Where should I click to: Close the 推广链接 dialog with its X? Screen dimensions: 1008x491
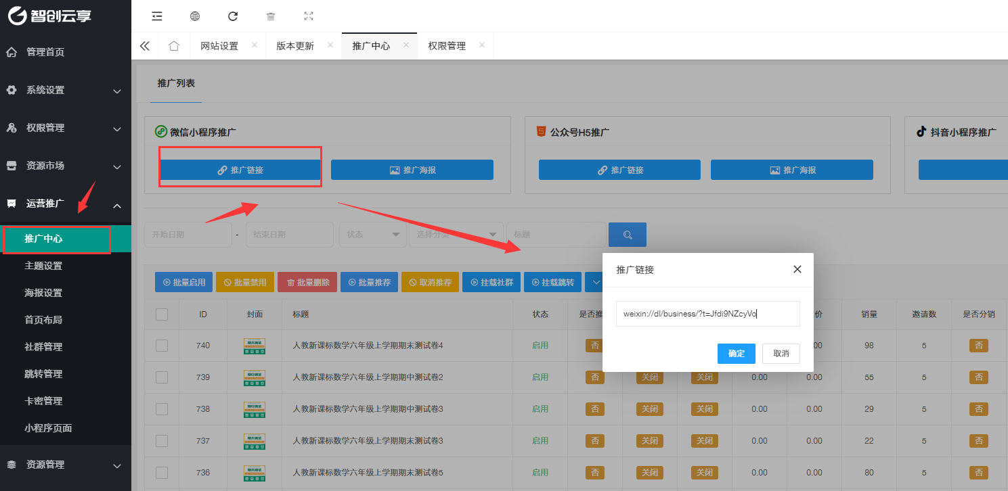click(x=797, y=269)
